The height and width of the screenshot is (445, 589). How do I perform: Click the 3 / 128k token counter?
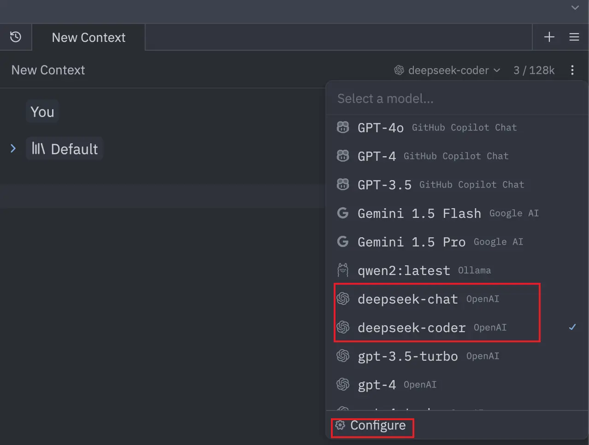534,70
